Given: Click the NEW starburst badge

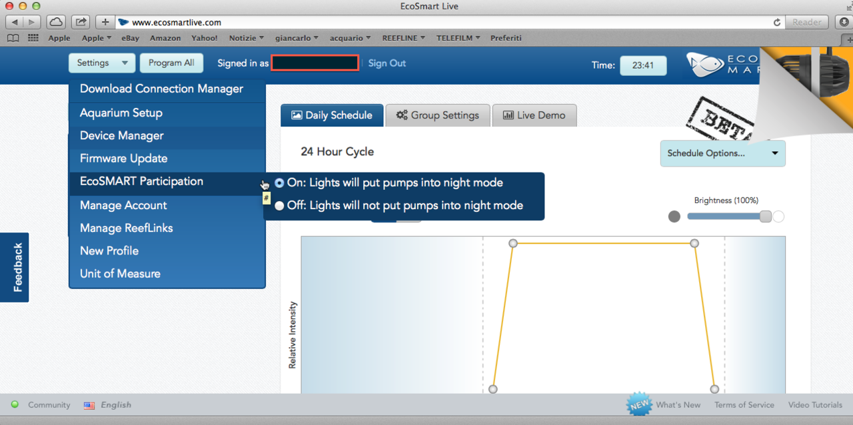Looking at the screenshot, I should (x=639, y=404).
